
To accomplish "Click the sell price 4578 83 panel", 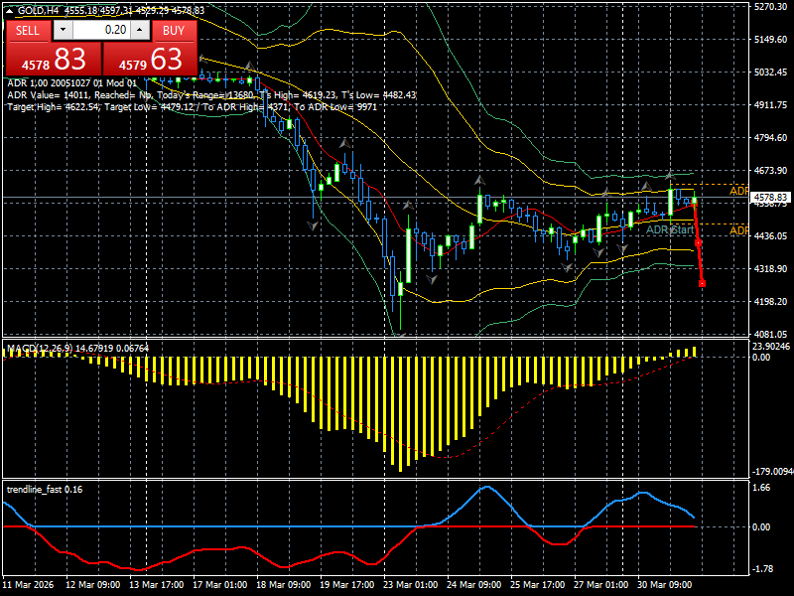I will tap(54, 59).
